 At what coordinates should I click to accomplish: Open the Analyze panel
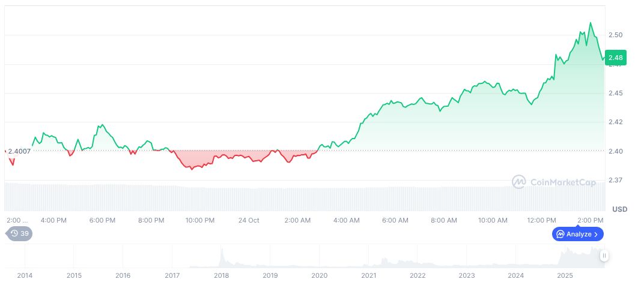point(578,234)
